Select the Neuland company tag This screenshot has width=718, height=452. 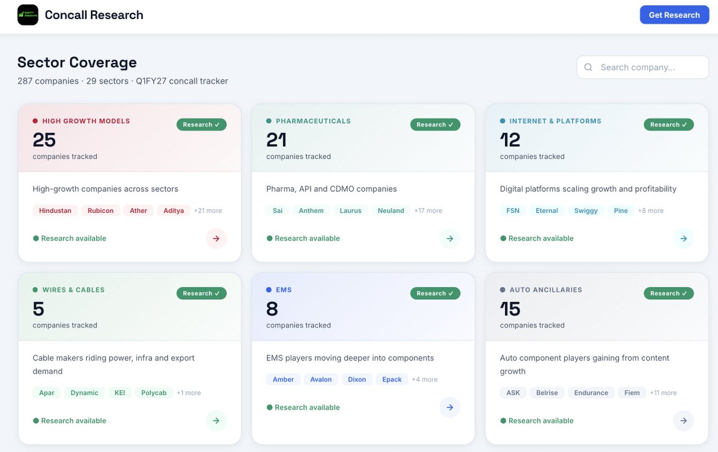[x=391, y=210]
